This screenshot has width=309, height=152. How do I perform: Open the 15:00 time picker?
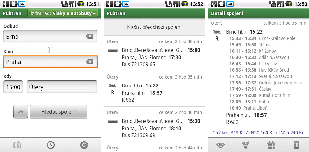[x=13, y=87]
